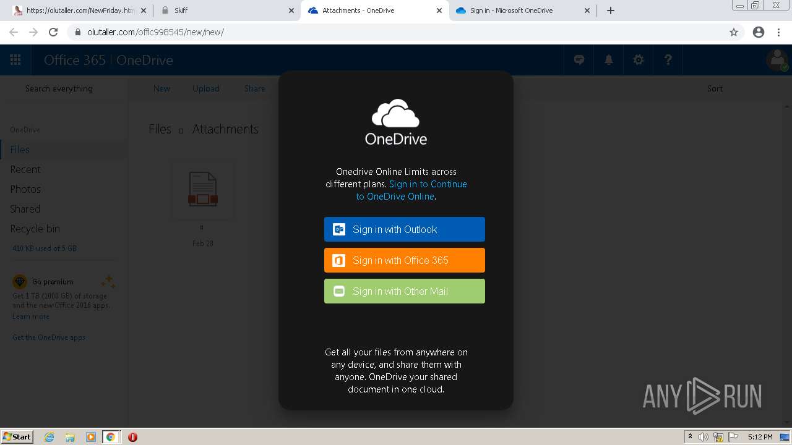The image size is (792, 445).
Task: Open the Sort dropdown
Action: 715,88
